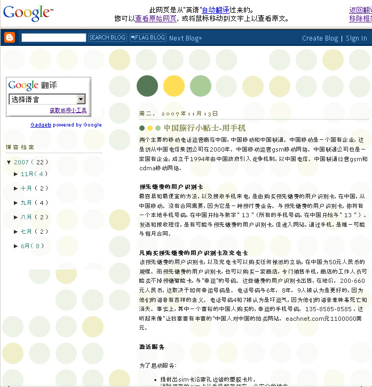Expand the 十月 archive triangle

[16, 188]
